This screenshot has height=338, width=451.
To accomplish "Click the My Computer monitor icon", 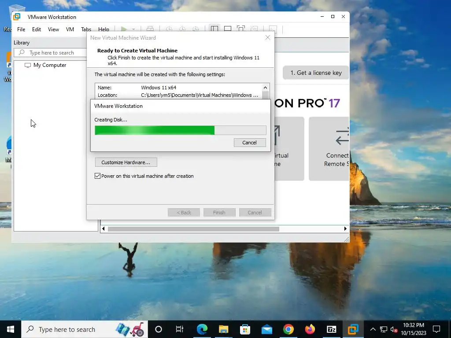I will pos(28,65).
